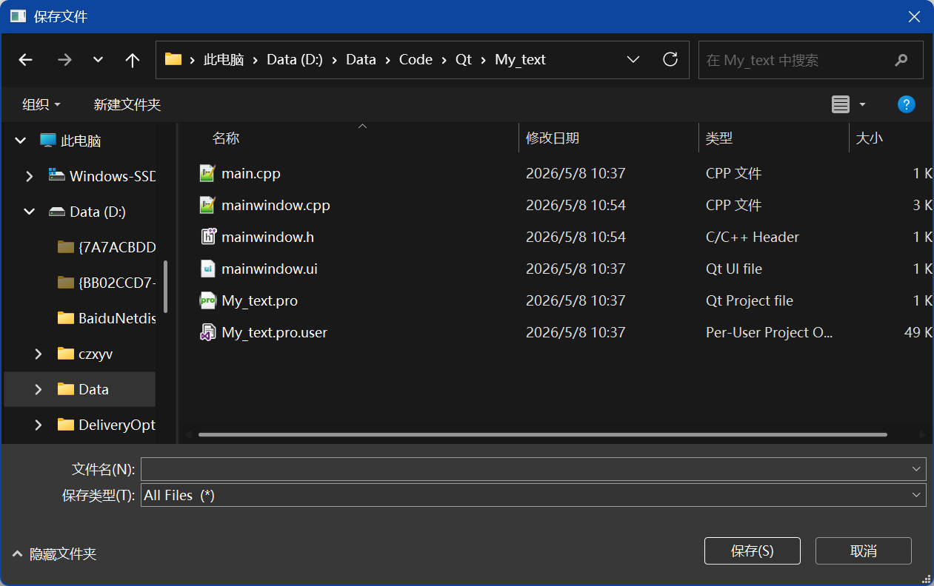The width and height of the screenshot is (934, 586).
Task: Click the mainwindow.cpp file icon
Action: click(208, 206)
